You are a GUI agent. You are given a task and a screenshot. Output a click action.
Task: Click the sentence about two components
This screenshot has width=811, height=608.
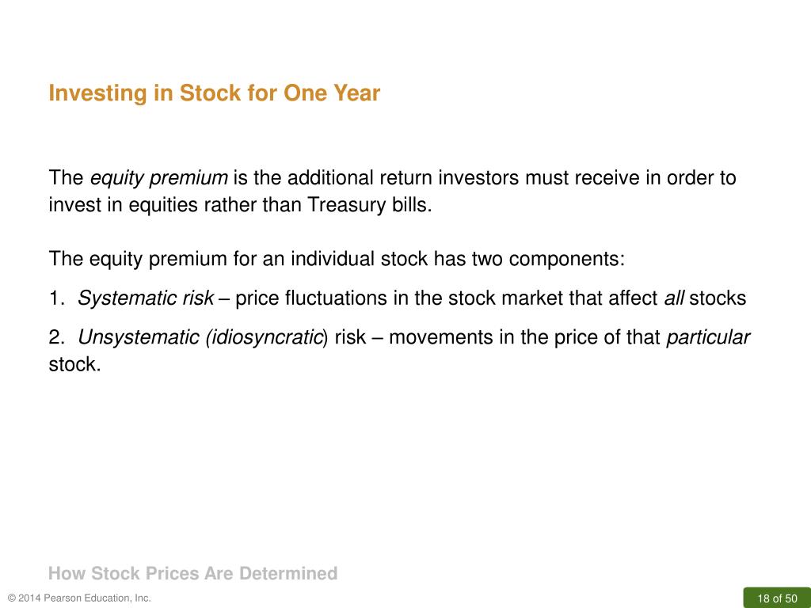coord(337,259)
